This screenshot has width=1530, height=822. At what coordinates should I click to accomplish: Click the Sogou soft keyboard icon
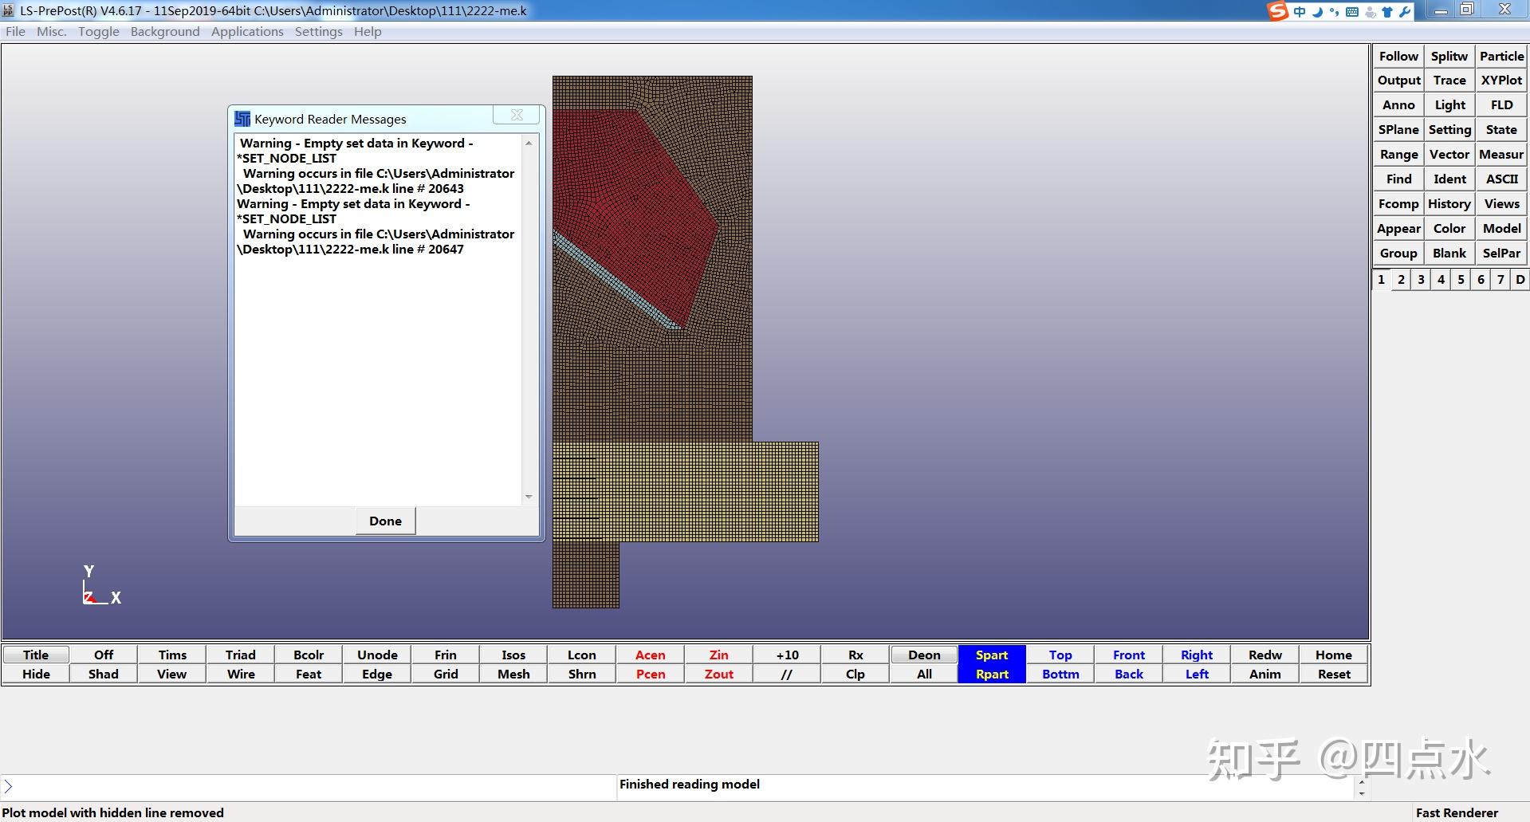1352,11
